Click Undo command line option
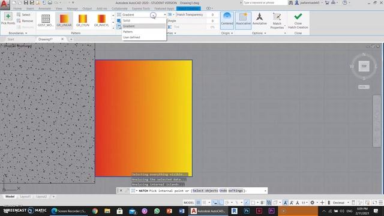This screenshot has height=216, width=384. 223,191
